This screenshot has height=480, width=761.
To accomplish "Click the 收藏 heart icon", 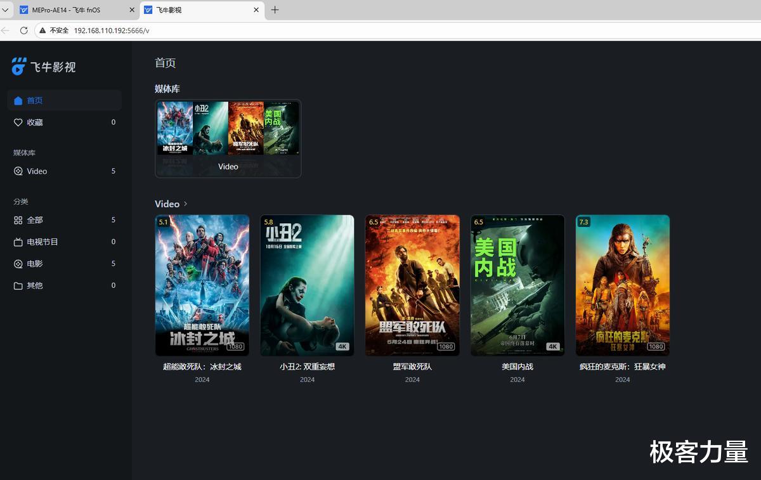I will (x=18, y=122).
